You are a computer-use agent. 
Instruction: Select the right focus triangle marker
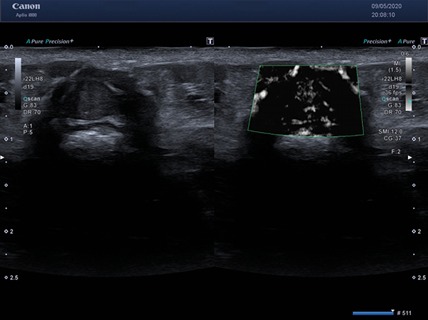pos(409,158)
